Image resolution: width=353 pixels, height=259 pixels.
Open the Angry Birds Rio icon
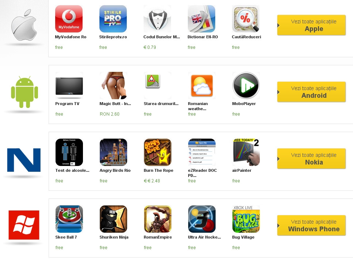pyautogui.click(x=113, y=152)
